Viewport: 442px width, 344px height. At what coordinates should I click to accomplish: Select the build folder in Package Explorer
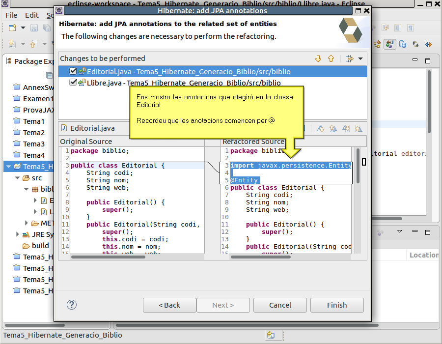(36, 246)
